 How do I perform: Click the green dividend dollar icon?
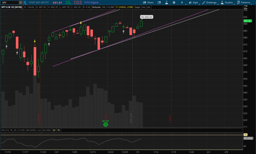pyautogui.click(x=105, y=124)
